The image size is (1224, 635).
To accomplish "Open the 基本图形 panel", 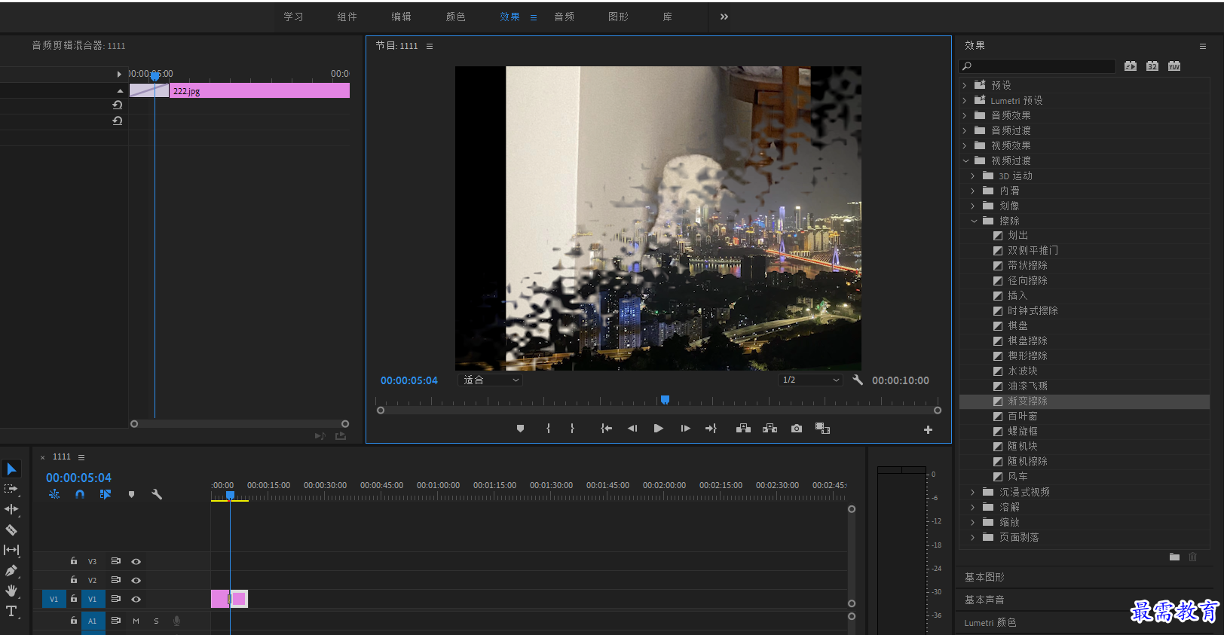I will pyautogui.click(x=984, y=577).
